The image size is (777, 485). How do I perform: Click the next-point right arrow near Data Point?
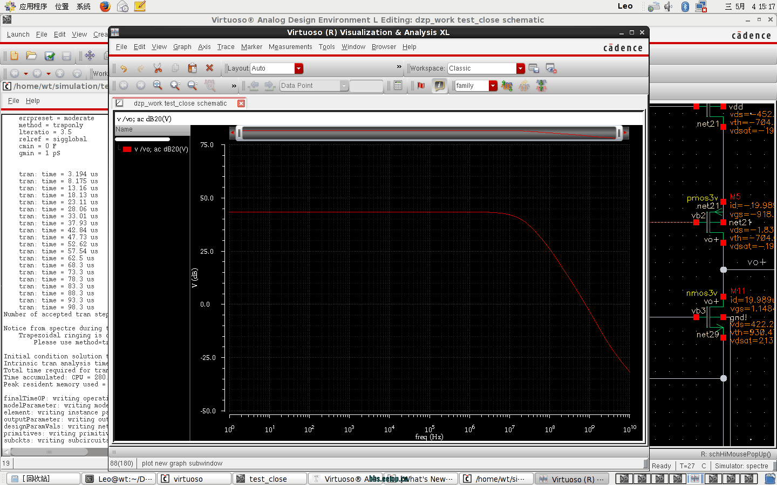click(270, 85)
